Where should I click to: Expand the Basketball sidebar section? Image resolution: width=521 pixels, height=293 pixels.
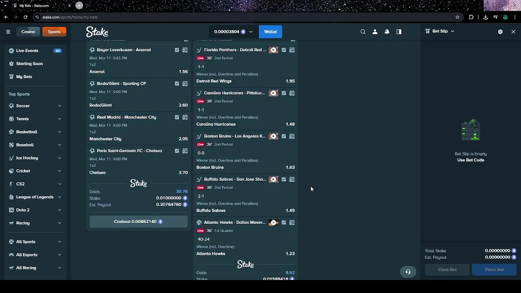click(59, 132)
